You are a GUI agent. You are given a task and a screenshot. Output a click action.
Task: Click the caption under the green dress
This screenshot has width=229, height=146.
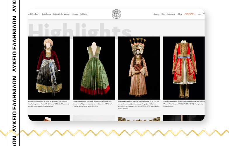coord(93,104)
